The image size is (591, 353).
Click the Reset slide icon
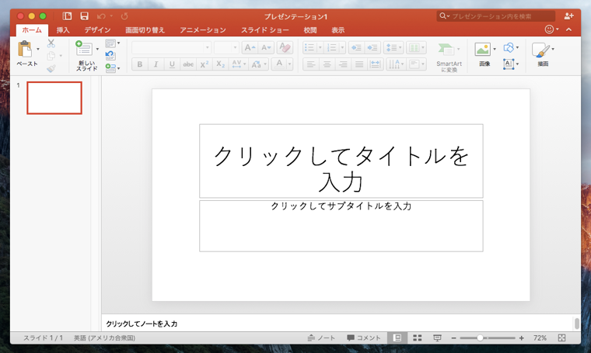coord(110,56)
